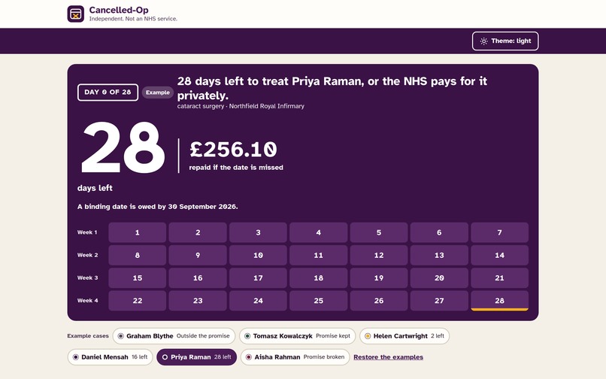Pick the Aisha Rahman example case
Screen dimensions: 606x379
(x=295, y=357)
